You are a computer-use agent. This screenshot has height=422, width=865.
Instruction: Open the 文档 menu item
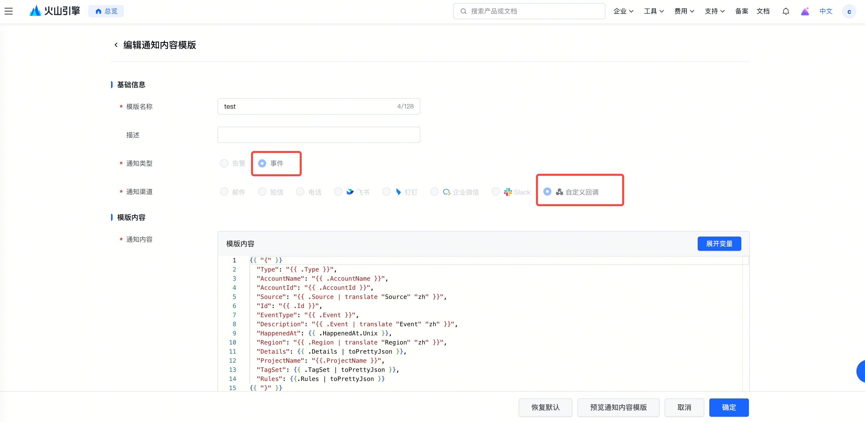pyautogui.click(x=763, y=11)
